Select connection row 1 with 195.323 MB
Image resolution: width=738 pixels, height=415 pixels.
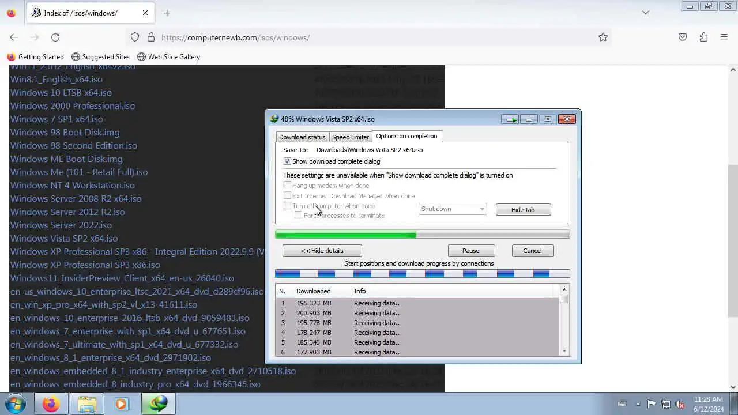tap(417, 303)
